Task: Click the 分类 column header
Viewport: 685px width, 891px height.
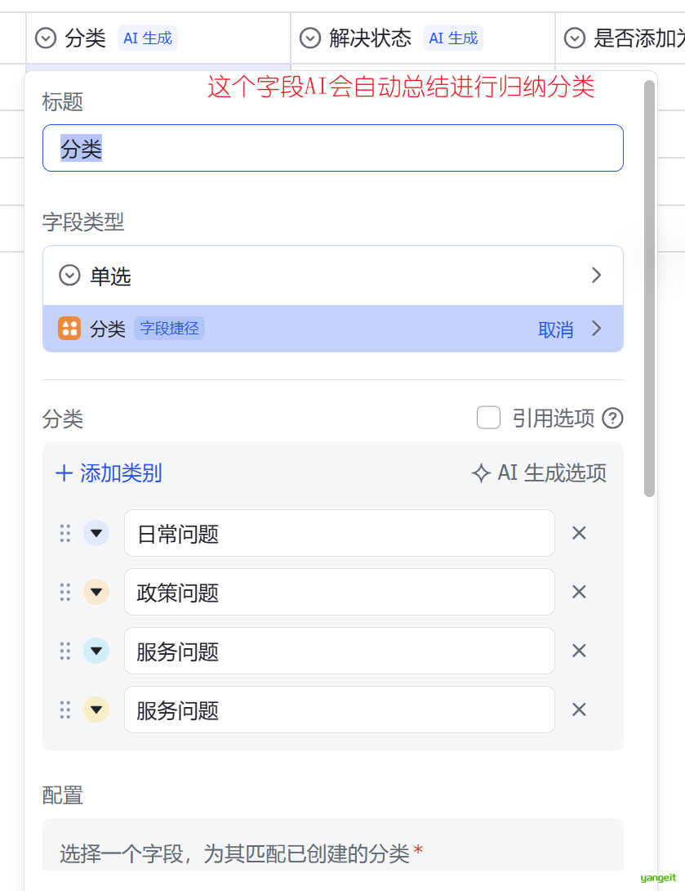Action: pos(85,38)
